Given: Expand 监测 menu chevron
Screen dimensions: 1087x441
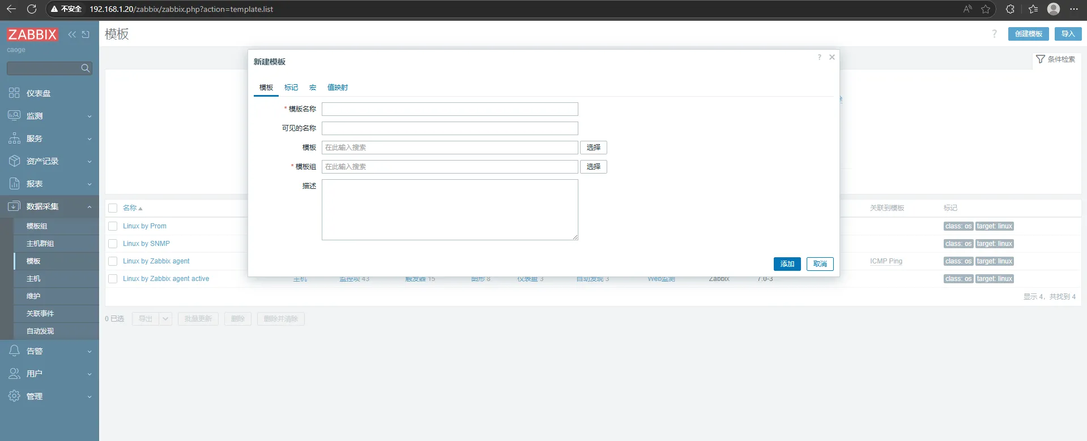Looking at the screenshot, I should pyautogui.click(x=89, y=116).
